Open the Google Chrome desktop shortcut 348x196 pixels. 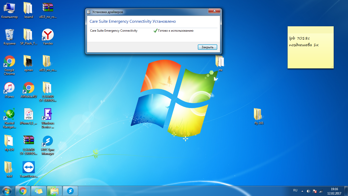click(x=9, y=62)
